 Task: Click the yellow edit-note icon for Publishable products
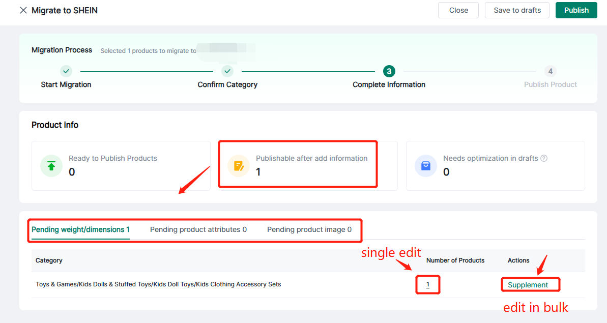[x=238, y=166]
